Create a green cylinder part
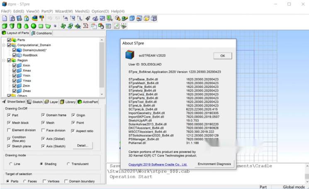This screenshot has height=189, width=309. click(x=19, y=26)
